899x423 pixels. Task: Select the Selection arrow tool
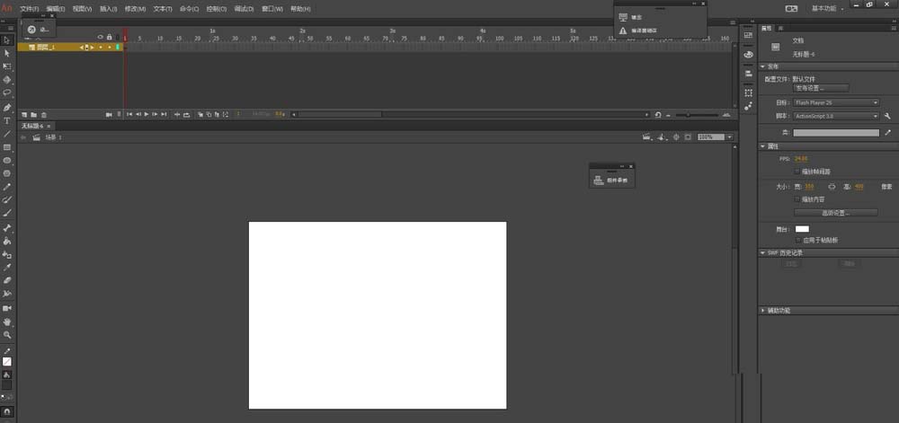tap(7, 40)
